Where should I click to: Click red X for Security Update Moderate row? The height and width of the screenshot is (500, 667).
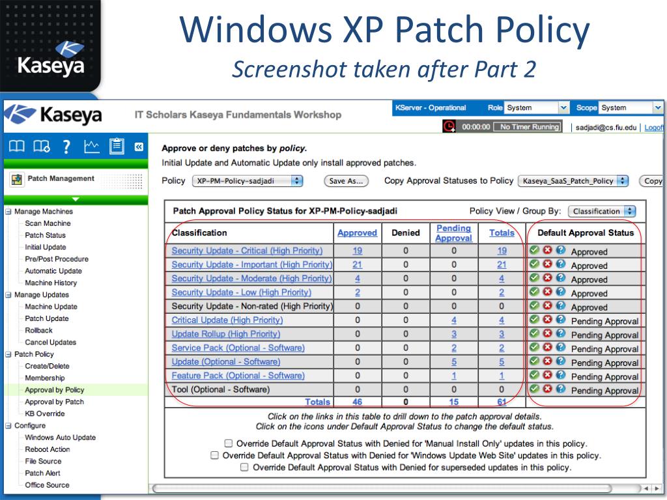coord(547,278)
